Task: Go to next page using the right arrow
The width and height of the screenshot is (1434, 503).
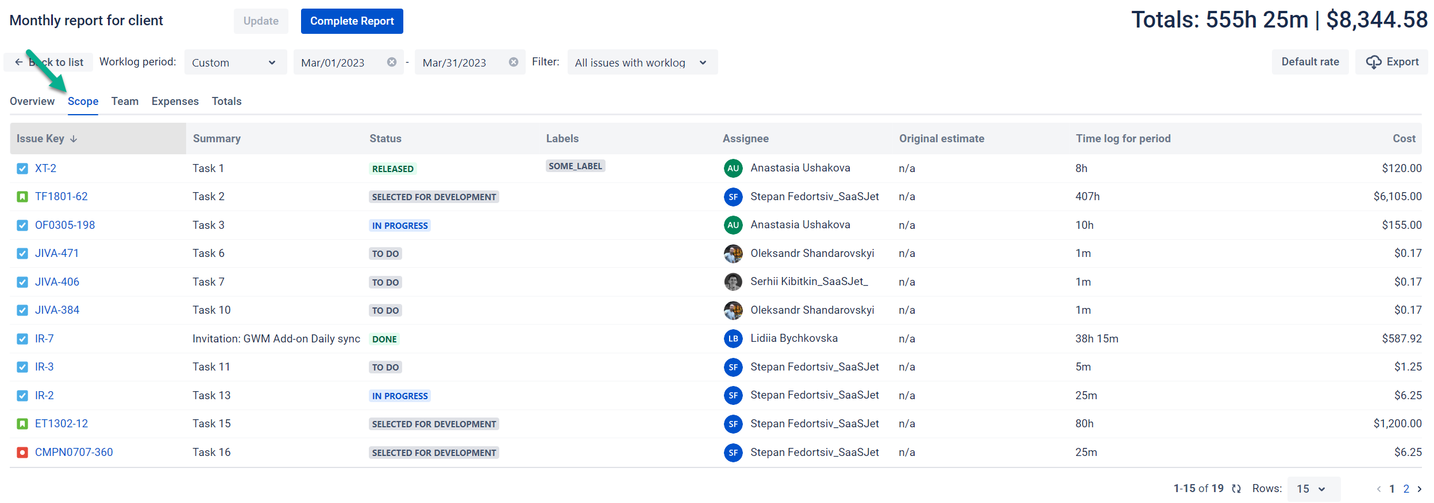Action: point(1420,489)
